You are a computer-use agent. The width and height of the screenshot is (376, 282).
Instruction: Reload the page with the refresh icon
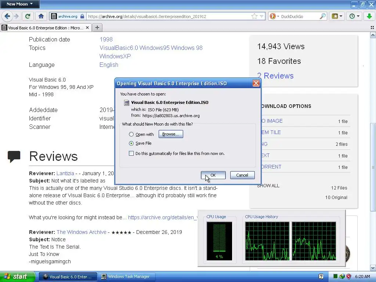pos(28,16)
